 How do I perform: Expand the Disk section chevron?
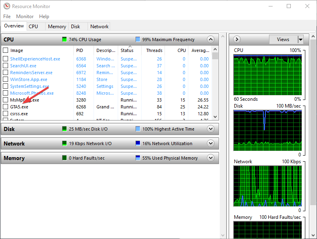(x=211, y=129)
